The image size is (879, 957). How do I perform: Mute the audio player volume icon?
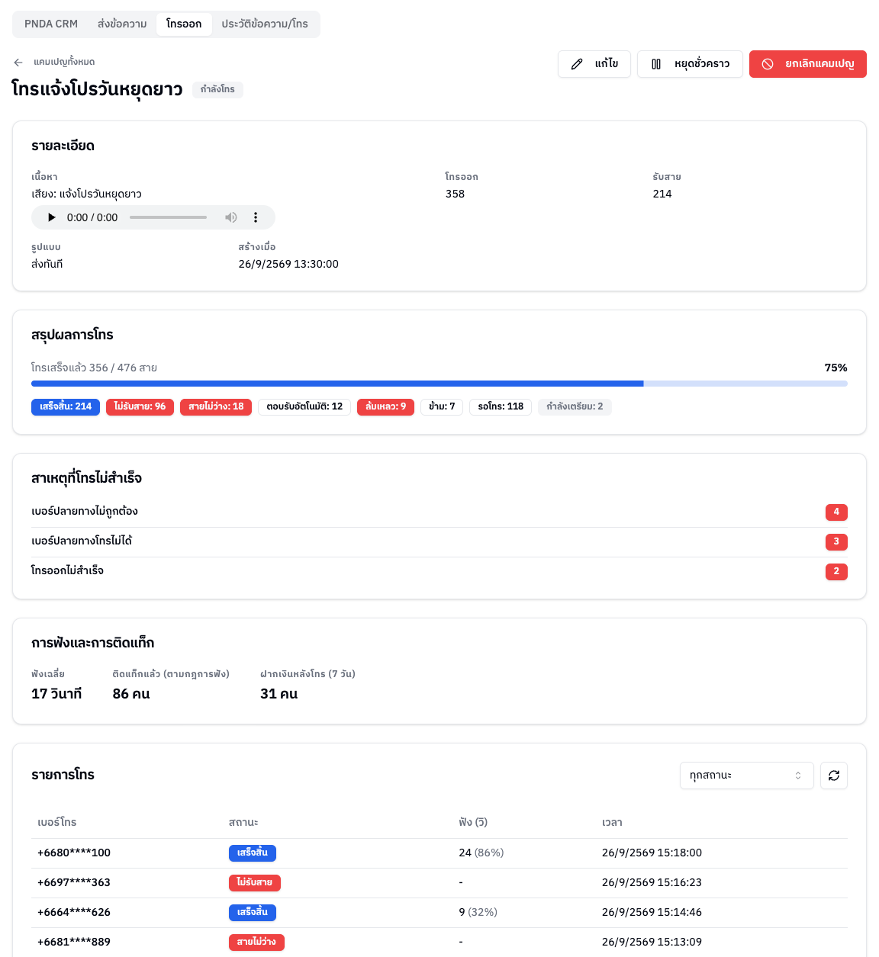231,217
